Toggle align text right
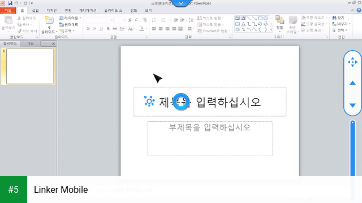The image size is (362, 203). (x=167, y=29)
